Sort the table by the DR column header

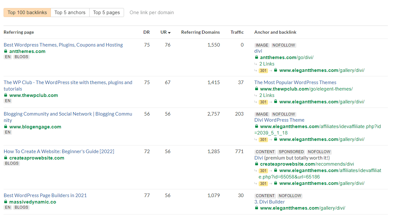click(147, 32)
